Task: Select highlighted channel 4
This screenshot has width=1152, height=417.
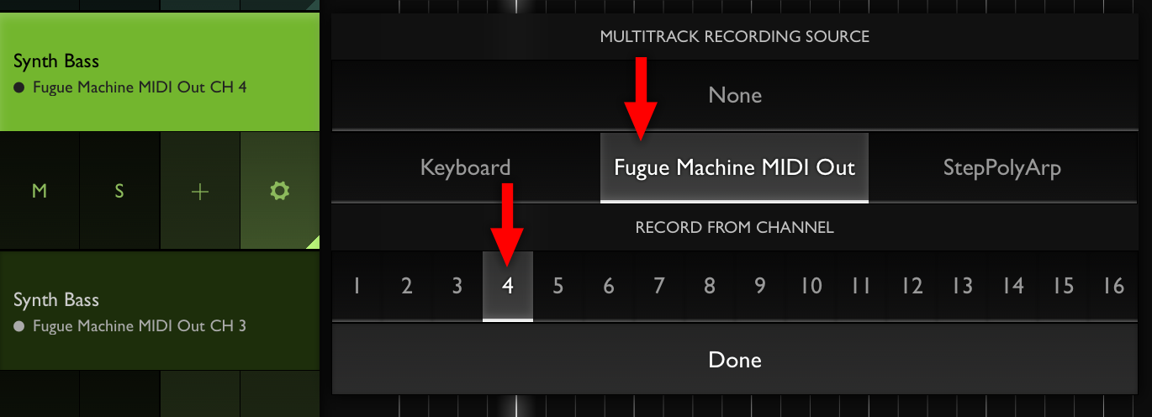Action: 508,286
